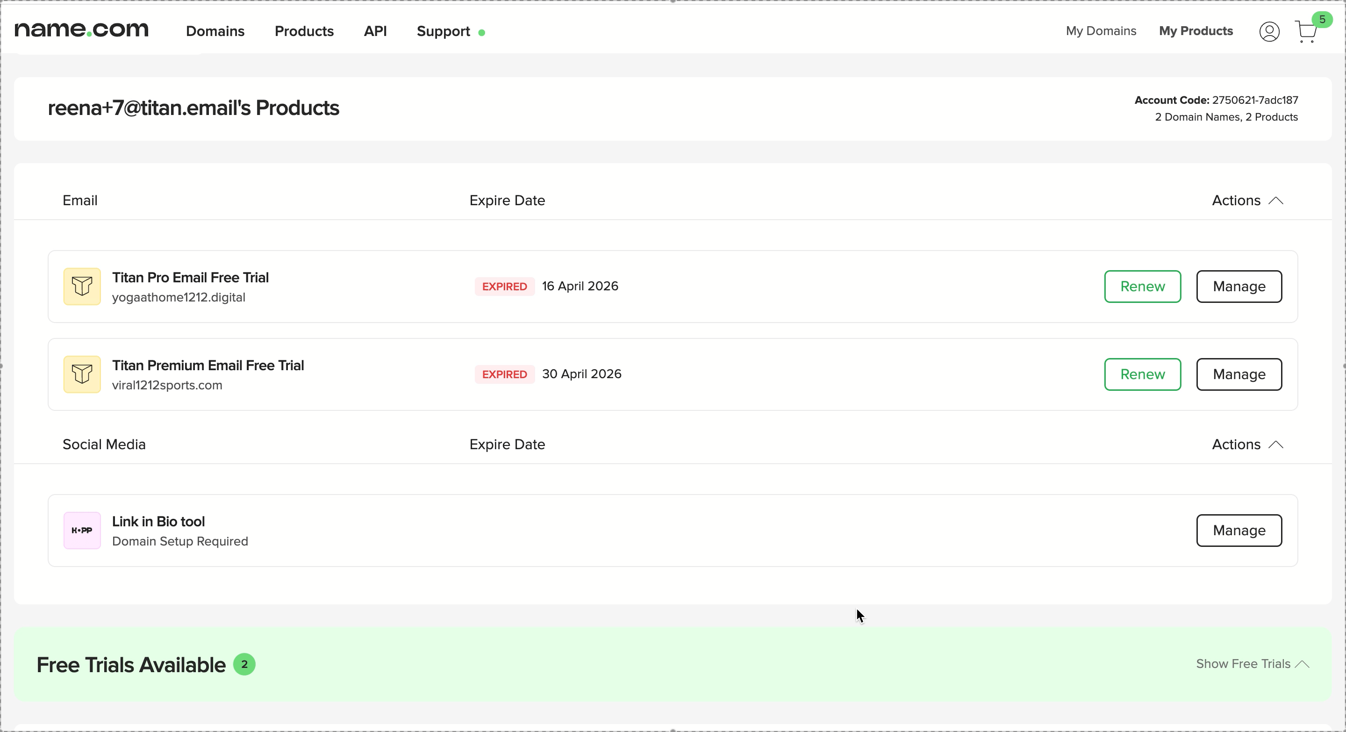Go to the API page
Image resolution: width=1346 pixels, height=732 pixels.
tap(375, 31)
